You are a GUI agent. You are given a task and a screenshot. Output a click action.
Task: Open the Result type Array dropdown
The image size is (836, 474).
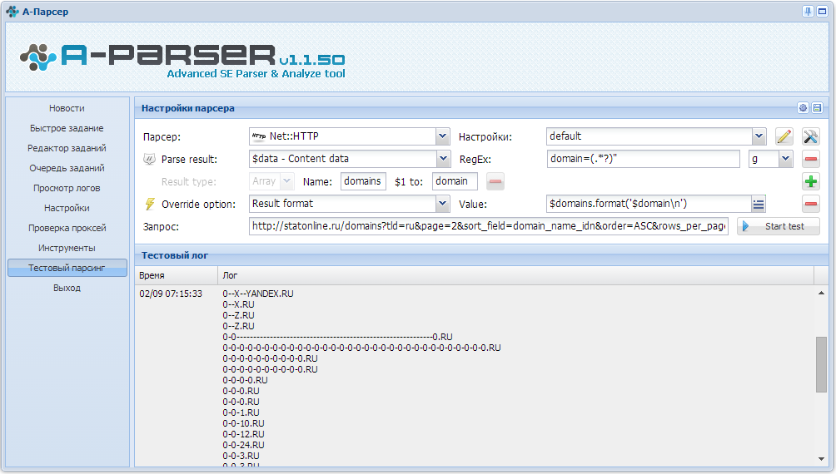(x=286, y=181)
